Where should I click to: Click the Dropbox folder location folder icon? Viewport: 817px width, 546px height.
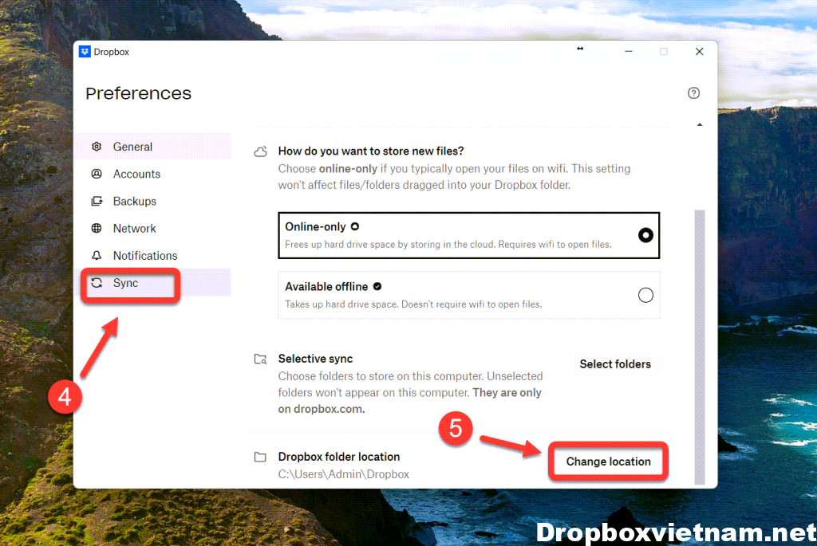coord(260,458)
